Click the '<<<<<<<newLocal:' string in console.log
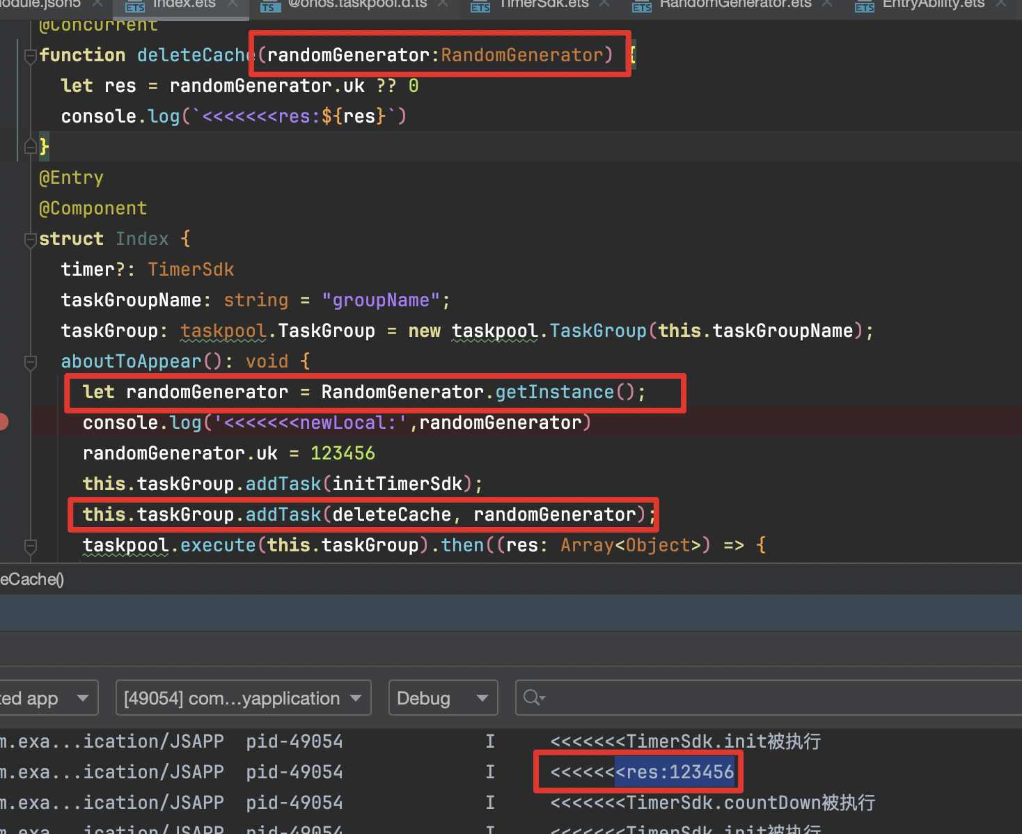 click(310, 423)
